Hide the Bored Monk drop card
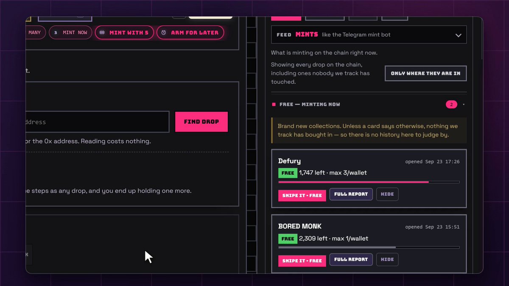Image resolution: width=509 pixels, height=286 pixels. point(387,259)
